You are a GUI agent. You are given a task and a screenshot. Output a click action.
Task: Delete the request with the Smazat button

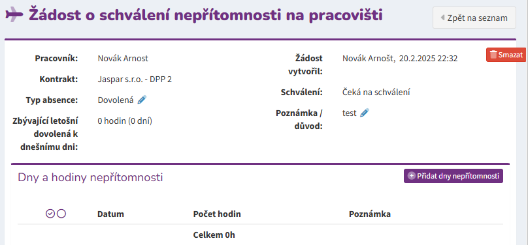[506, 55]
